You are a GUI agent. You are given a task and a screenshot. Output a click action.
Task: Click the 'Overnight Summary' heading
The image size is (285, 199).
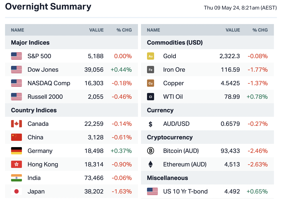pos(48,7)
